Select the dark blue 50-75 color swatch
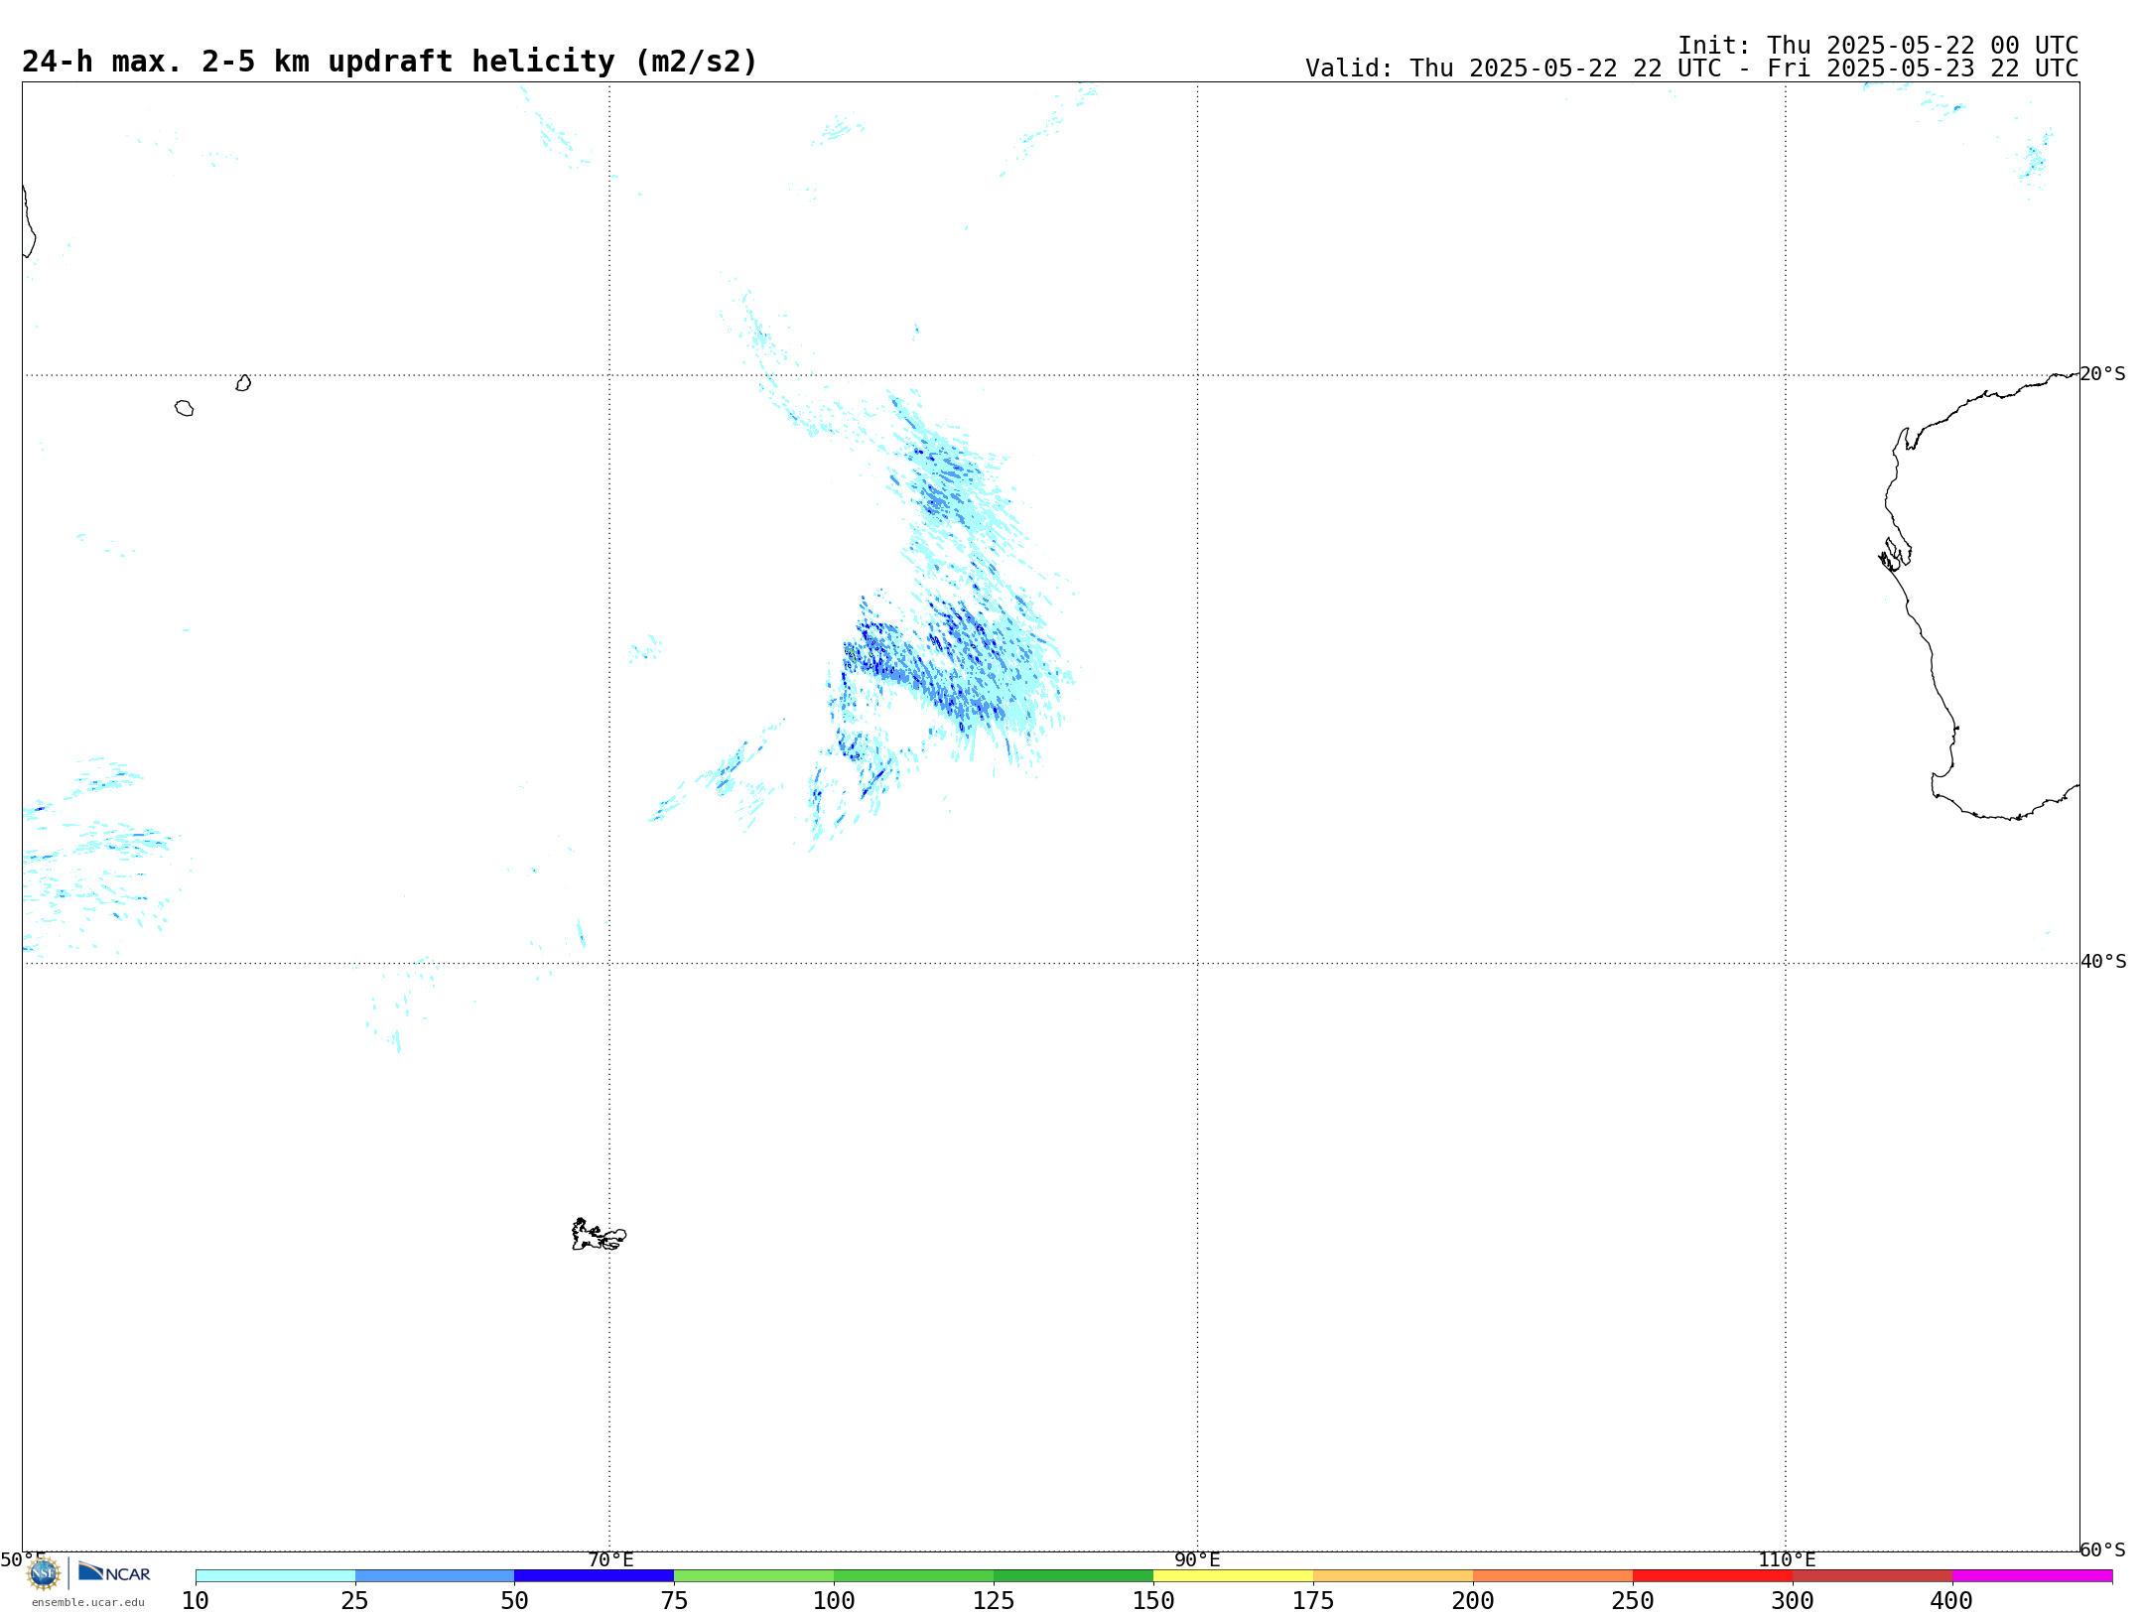 595,1576
